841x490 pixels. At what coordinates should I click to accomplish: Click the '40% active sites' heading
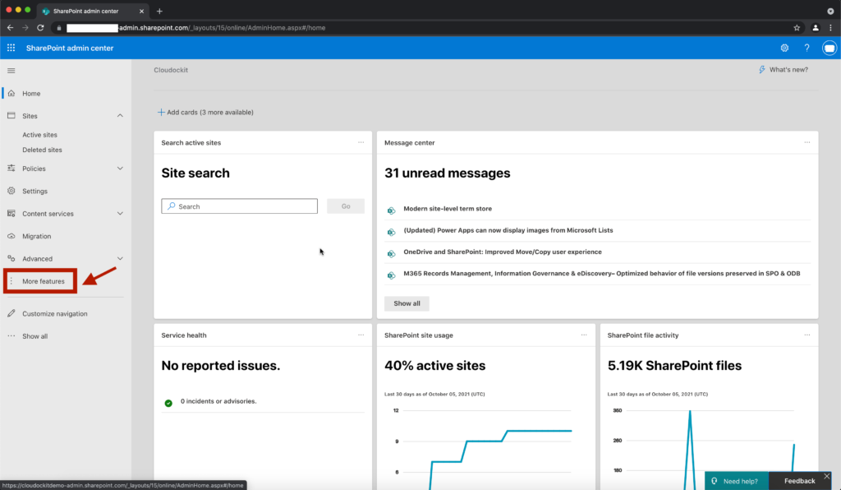[435, 366]
